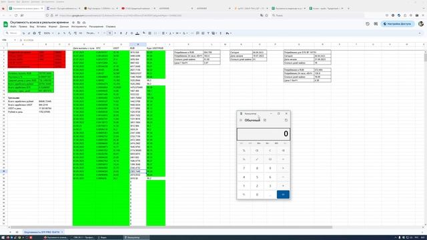Click digit 7 in Calculator
This screenshot has width=427, height=240.
pos(244,168)
